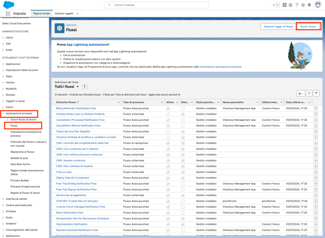This screenshot has height=238, width=325.
Task: Open the Tutti i flussi list view dropdown
Action: click(77, 87)
